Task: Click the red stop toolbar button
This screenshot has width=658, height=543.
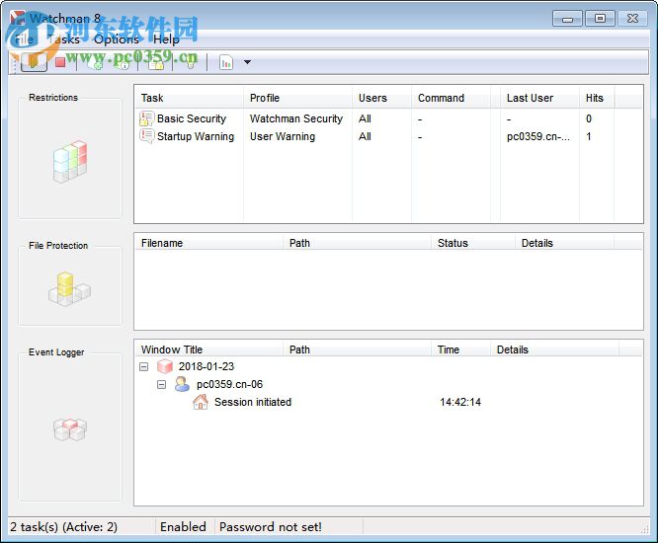Action: (60, 62)
